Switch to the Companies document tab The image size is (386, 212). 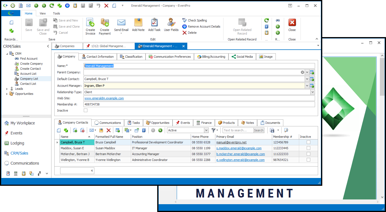[x=67, y=46]
